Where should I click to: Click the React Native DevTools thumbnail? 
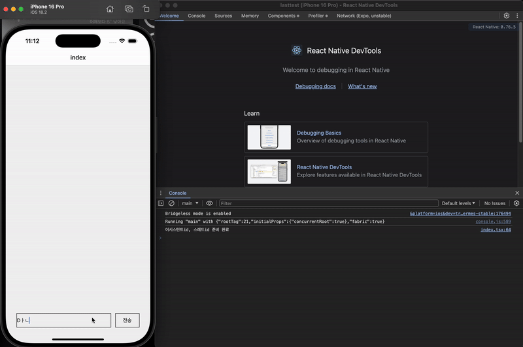click(x=269, y=172)
